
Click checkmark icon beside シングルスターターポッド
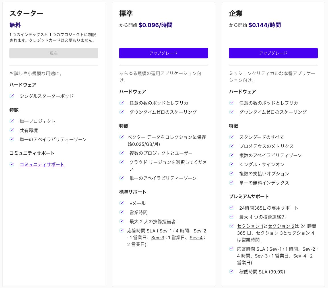tap(12, 96)
